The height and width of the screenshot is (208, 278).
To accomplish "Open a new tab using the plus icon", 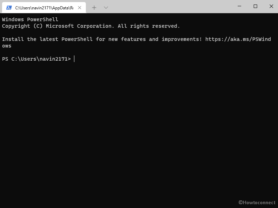I will 94,7.
